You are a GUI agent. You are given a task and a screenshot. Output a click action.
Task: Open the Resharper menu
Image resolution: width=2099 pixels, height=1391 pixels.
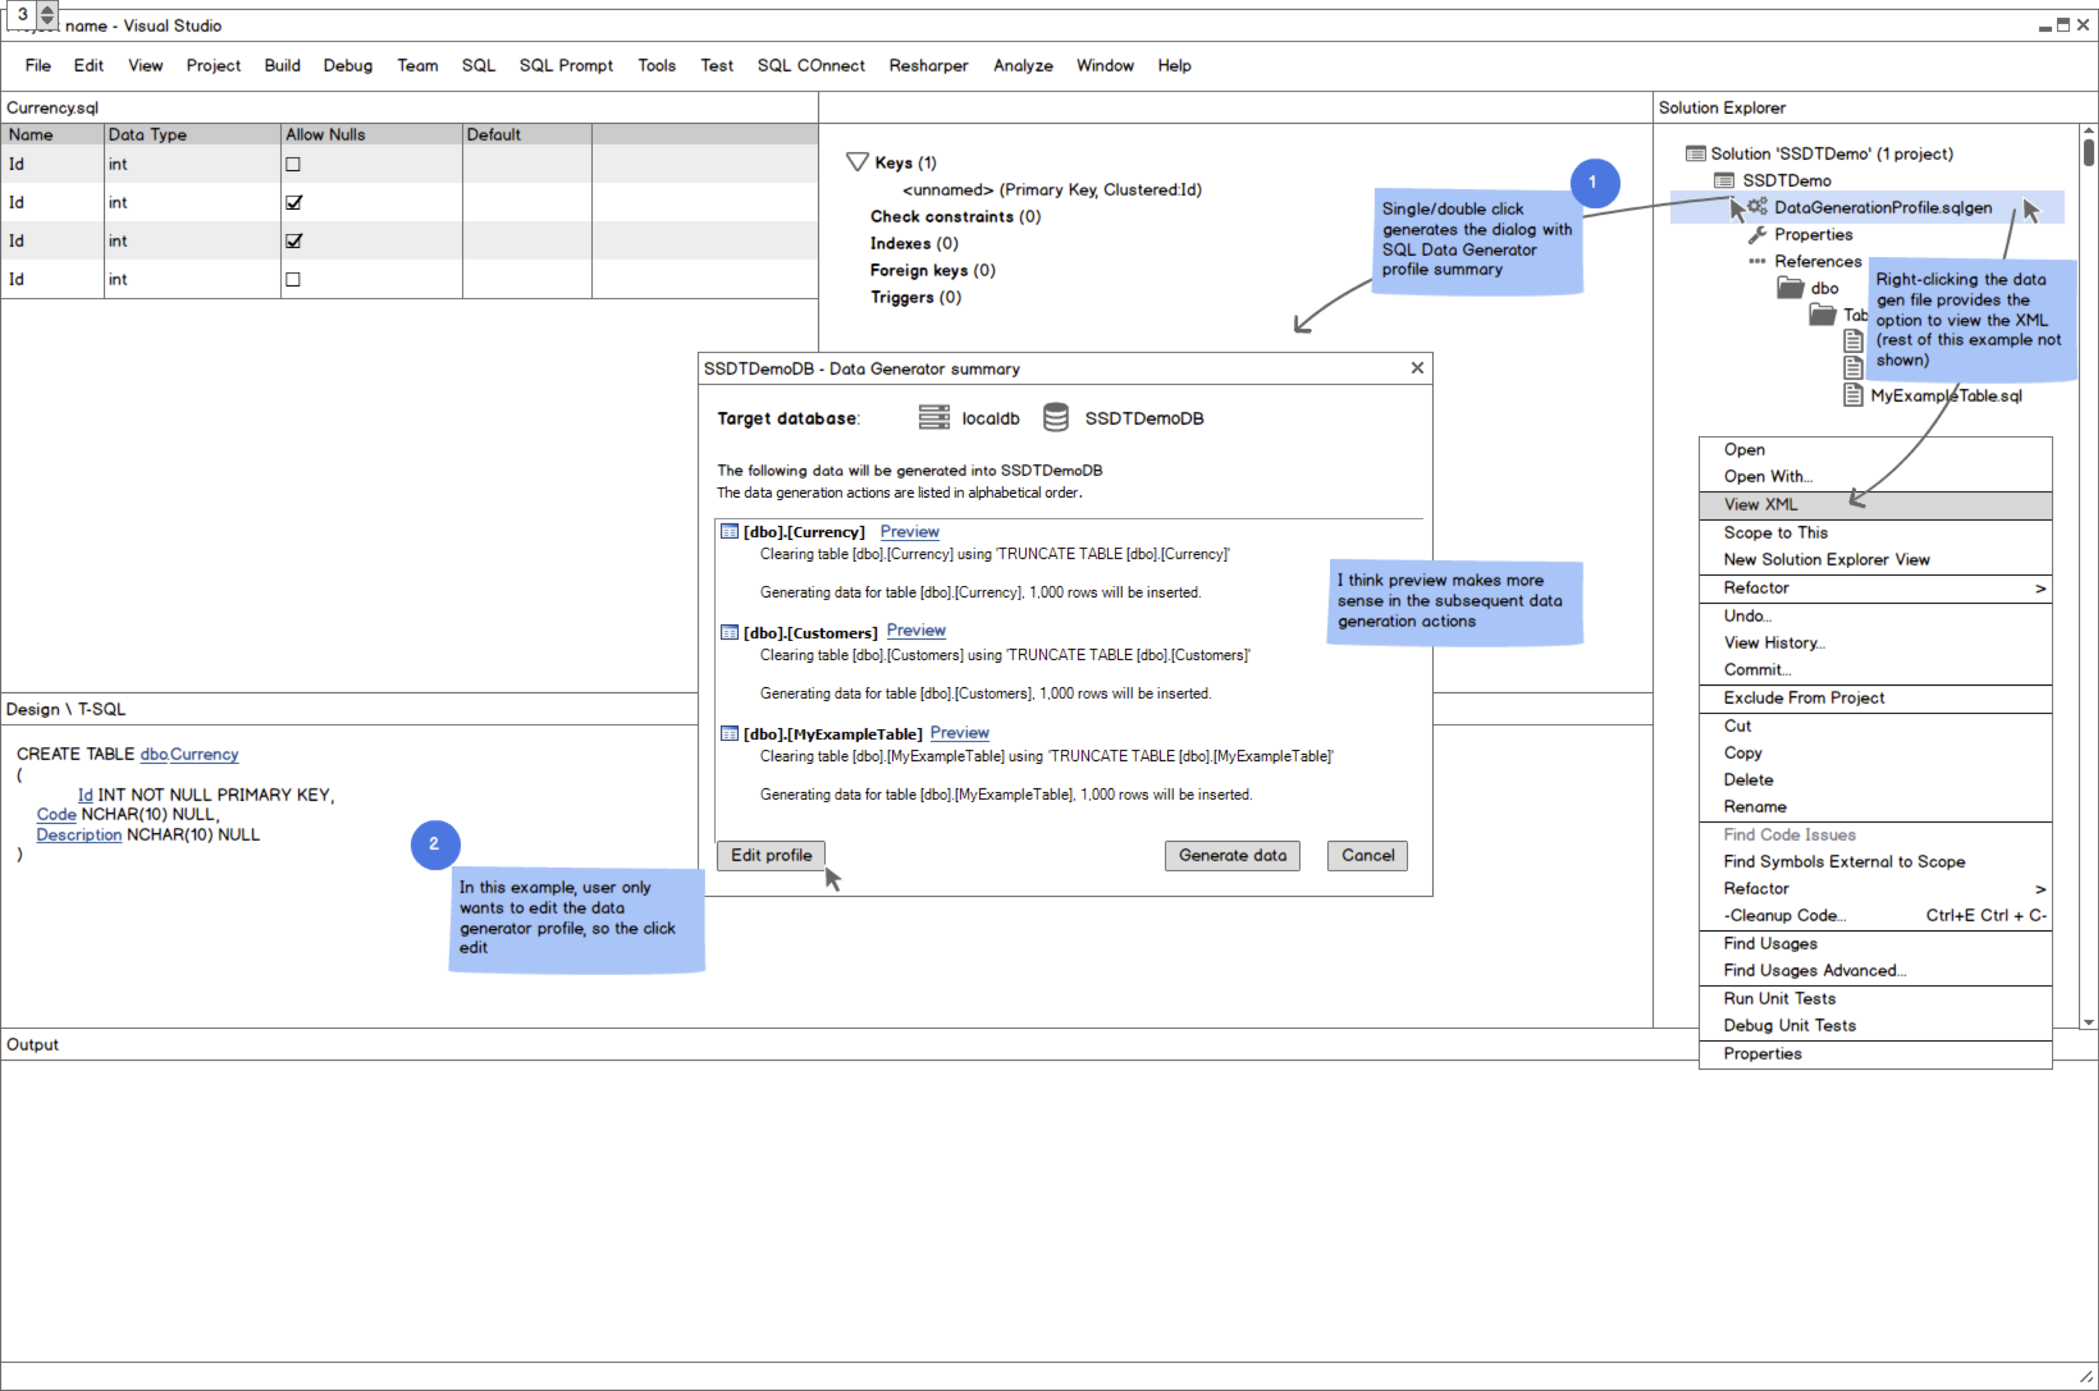point(928,65)
